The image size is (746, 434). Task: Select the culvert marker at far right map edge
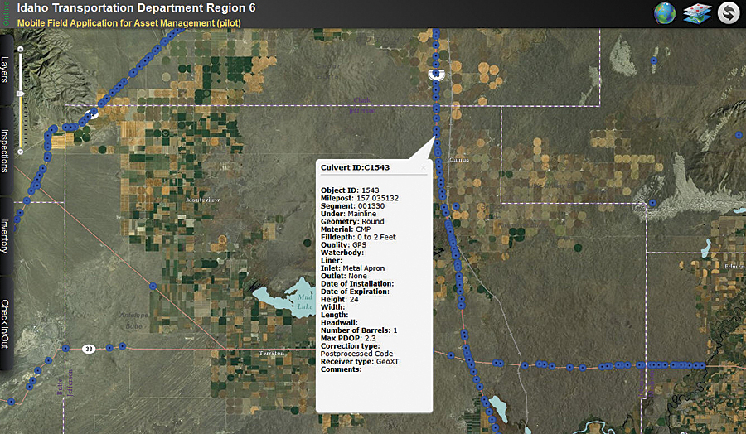(x=739, y=136)
